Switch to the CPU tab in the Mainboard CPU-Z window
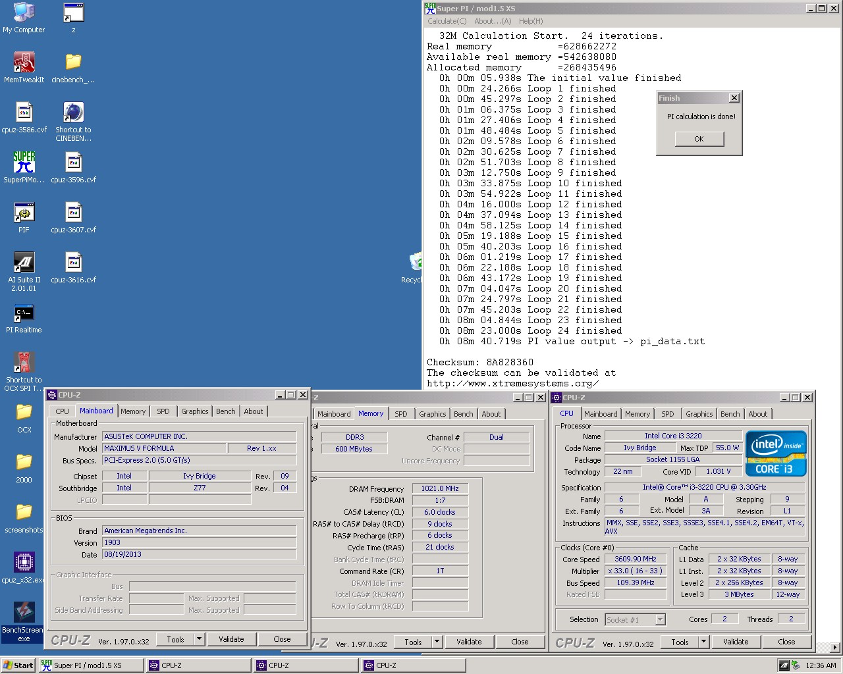The height and width of the screenshot is (674, 843). [63, 411]
